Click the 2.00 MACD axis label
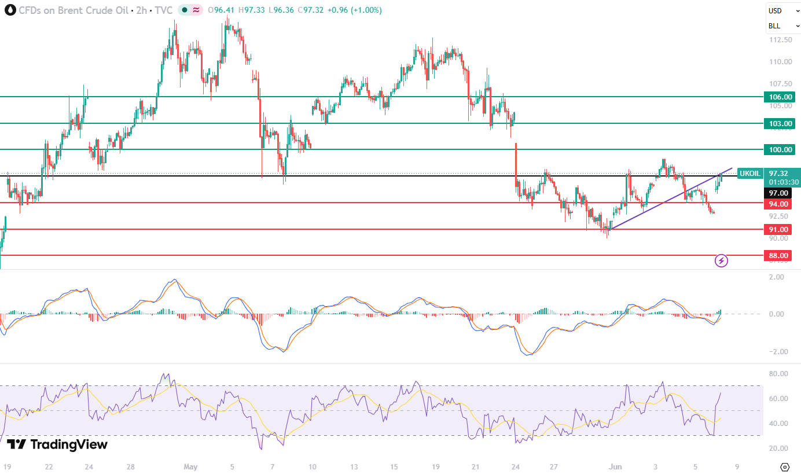Image resolution: width=801 pixels, height=474 pixels. (x=776, y=278)
